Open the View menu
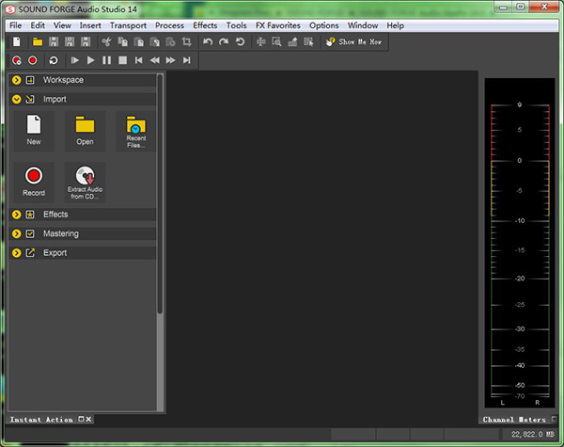The image size is (564, 447). 62,25
